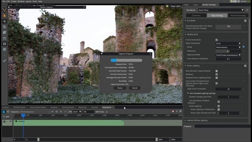Select the Paint brush tool in left toolbar
The width and height of the screenshot is (252, 142).
[4, 61]
